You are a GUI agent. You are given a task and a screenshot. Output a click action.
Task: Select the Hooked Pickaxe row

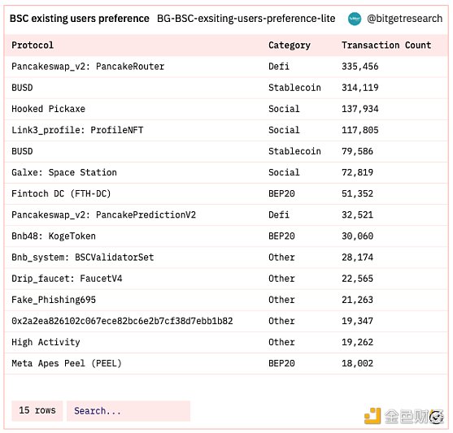226,109
